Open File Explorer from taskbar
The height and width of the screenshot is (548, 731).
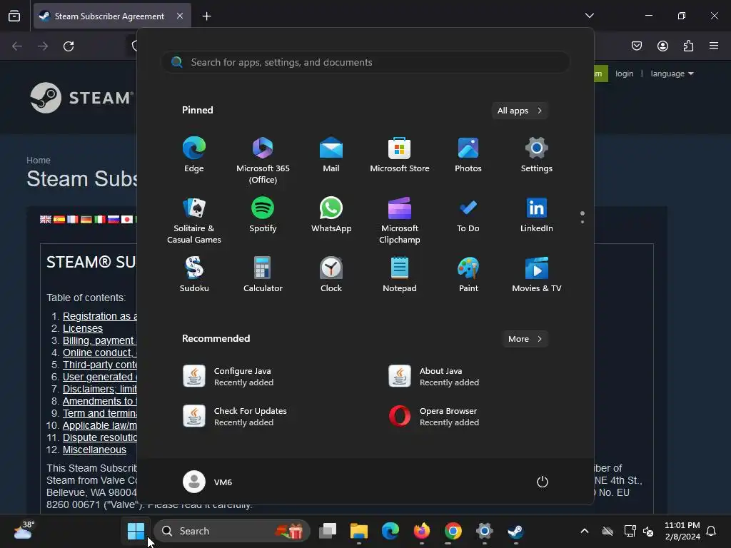pyautogui.click(x=359, y=531)
